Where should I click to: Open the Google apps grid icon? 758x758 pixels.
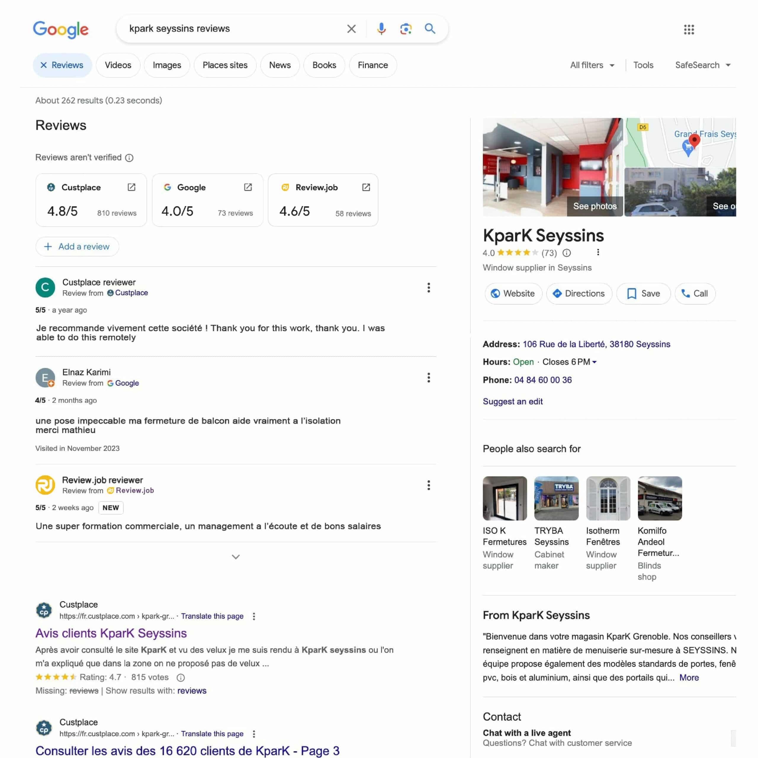[x=689, y=30]
